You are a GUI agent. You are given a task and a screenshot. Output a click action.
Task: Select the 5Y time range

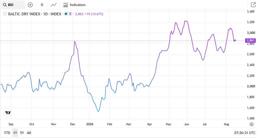pyautogui.click(x=22, y=133)
